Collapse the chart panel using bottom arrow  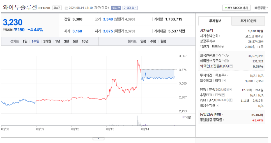(x=98, y=139)
